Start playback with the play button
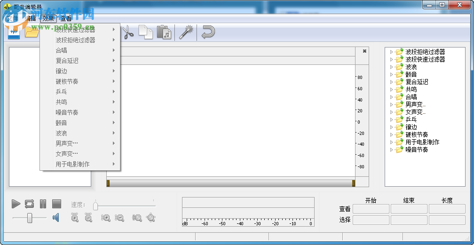This screenshot has width=474, height=245. point(16,204)
